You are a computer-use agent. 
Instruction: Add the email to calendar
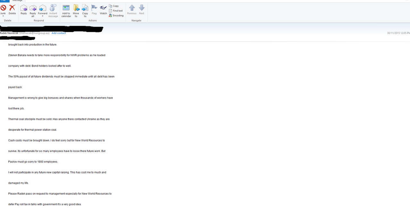[x=66, y=11]
